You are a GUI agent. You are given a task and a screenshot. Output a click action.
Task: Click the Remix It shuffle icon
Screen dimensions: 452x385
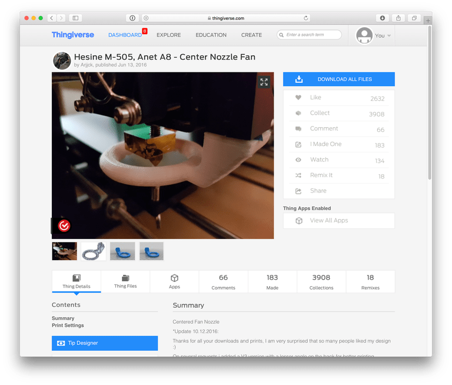(298, 175)
